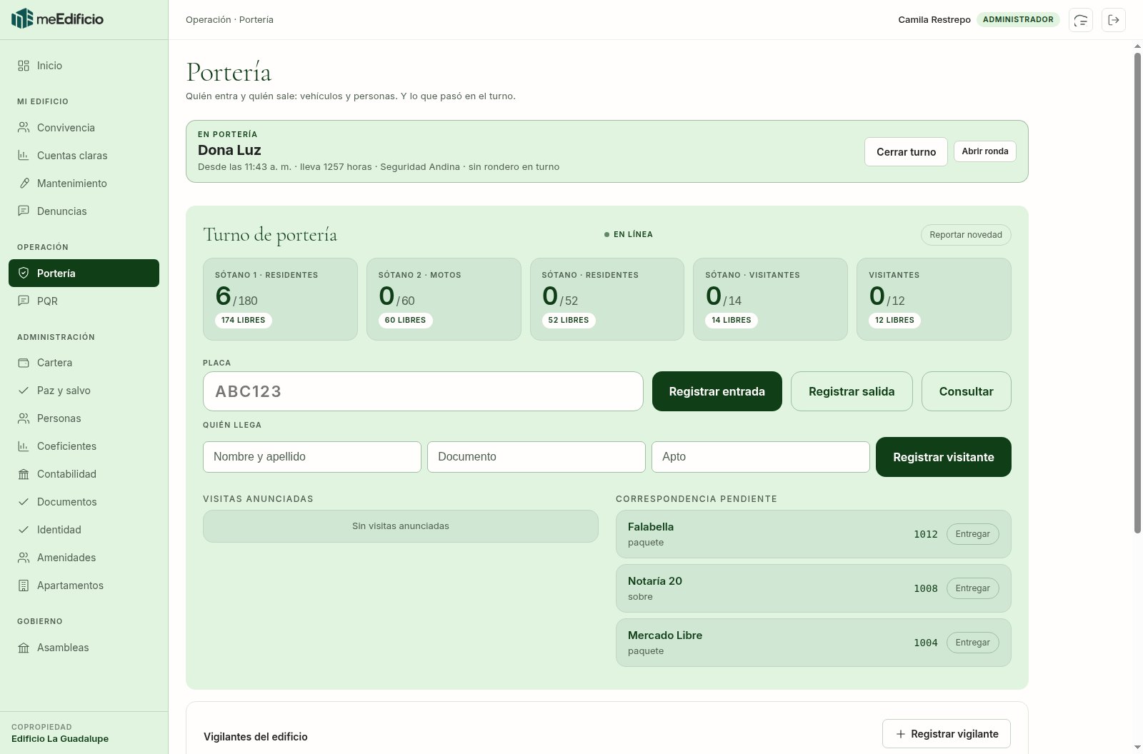Open Convivencia via its people icon
Image resolution: width=1143 pixels, height=754 pixels.
coord(24,128)
